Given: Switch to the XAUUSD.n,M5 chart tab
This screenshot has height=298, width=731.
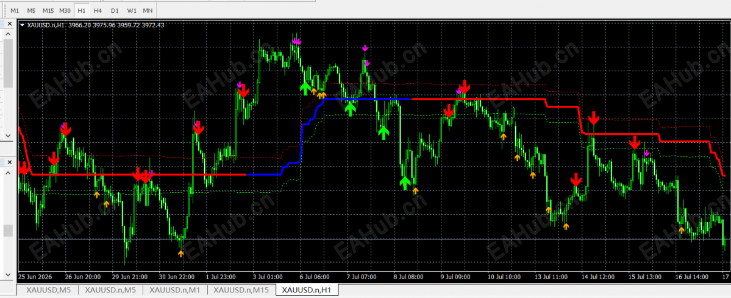Looking at the screenshot, I should click(110, 290).
